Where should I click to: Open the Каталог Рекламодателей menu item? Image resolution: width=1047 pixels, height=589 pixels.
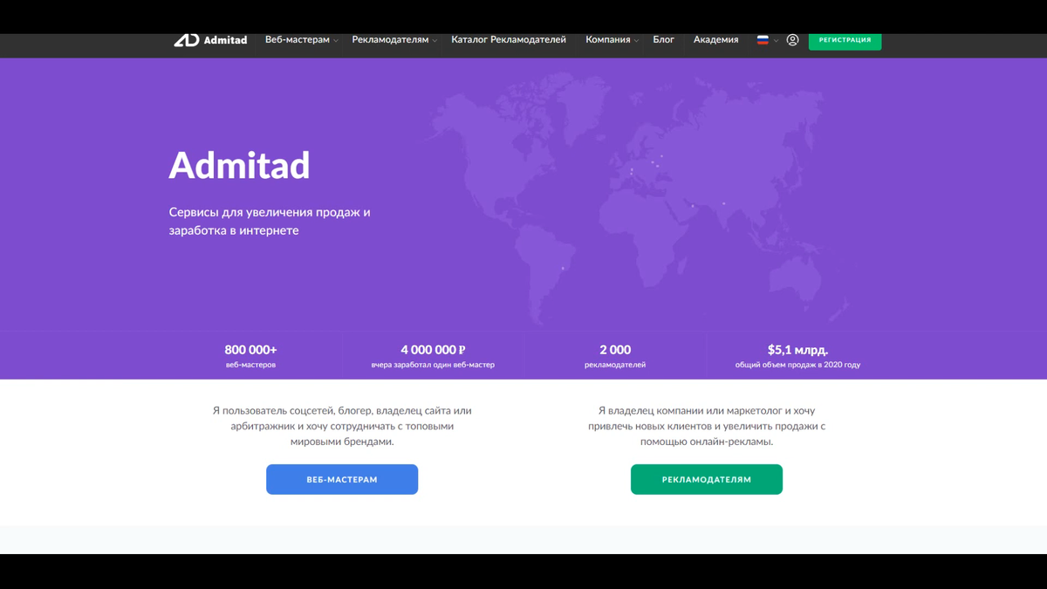point(507,39)
